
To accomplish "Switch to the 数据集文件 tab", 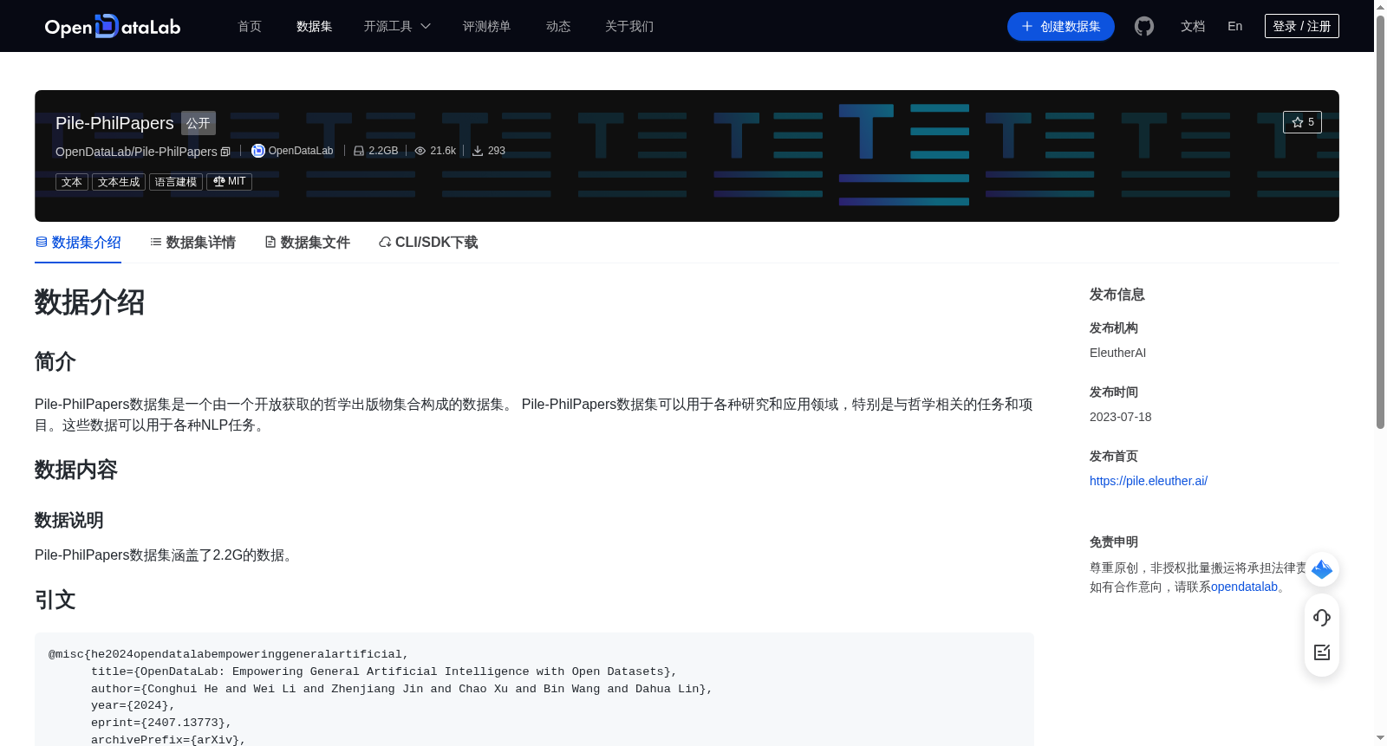I will (307, 243).
